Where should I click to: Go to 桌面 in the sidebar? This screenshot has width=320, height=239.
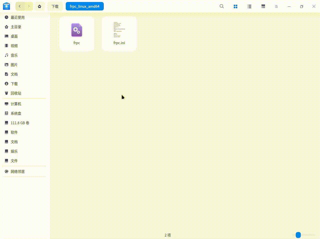pyautogui.click(x=14, y=36)
